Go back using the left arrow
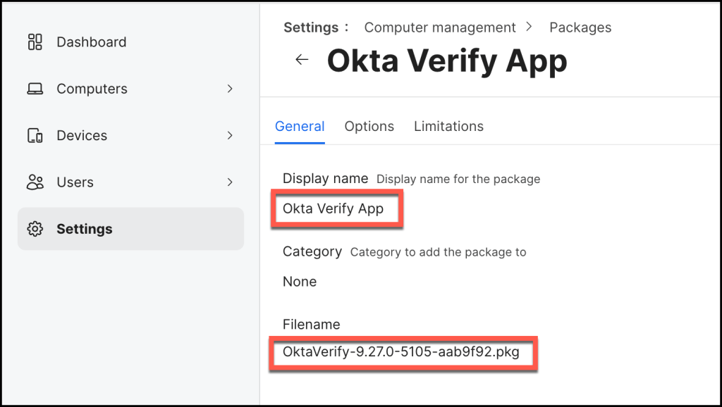The height and width of the screenshot is (407, 722). pos(302,60)
